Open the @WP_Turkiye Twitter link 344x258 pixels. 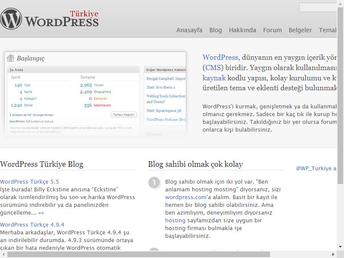pos(316,168)
